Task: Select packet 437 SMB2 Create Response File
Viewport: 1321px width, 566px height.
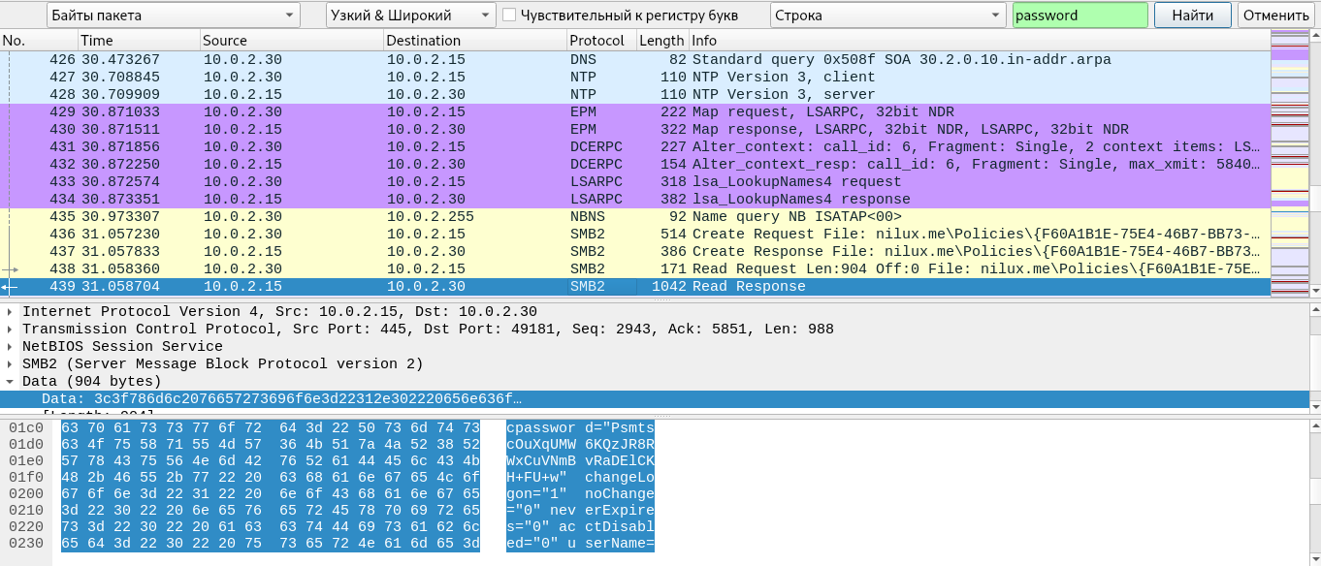Action: [635, 252]
